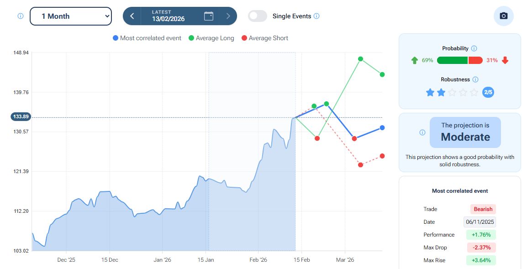Click the 2/5 robustness badge
Viewport: 522px width, 269px height.
(488, 92)
